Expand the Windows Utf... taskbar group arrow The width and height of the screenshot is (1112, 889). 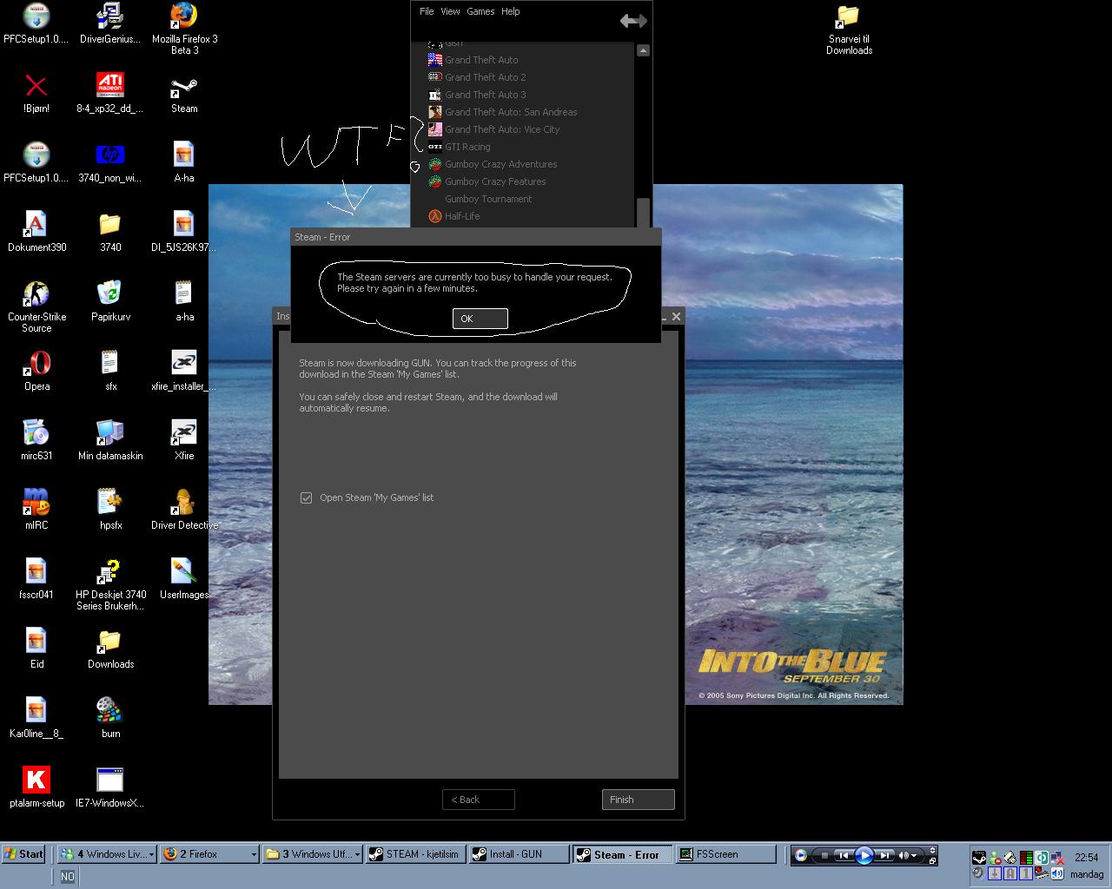(x=357, y=855)
